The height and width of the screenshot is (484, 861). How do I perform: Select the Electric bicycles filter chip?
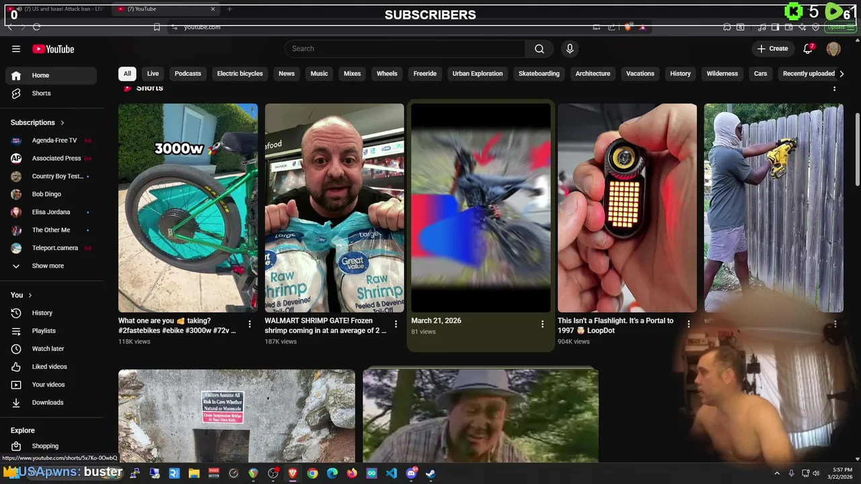240,74
